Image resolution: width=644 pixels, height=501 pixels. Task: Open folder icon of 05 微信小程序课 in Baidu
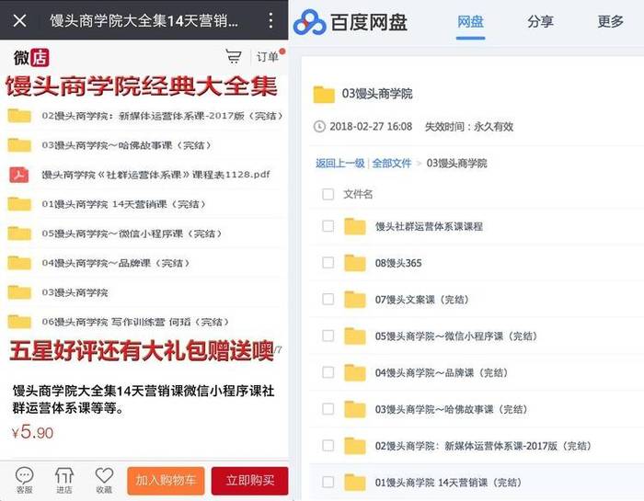click(x=355, y=336)
